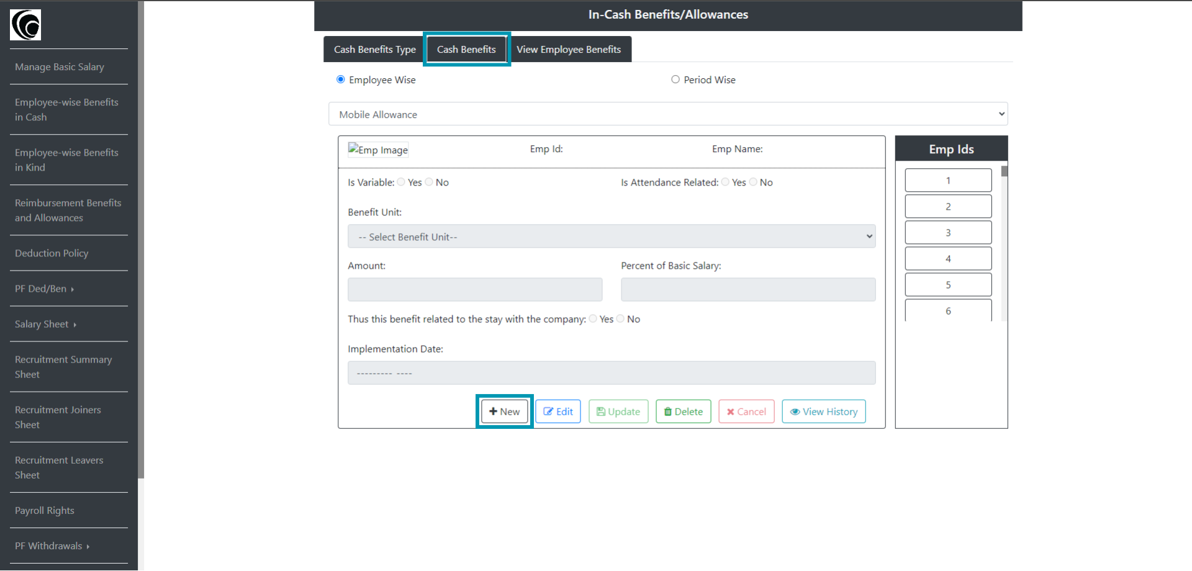Switch to Cash Benefits Type tab
The image size is (1192, 571).
click(375, 49)
